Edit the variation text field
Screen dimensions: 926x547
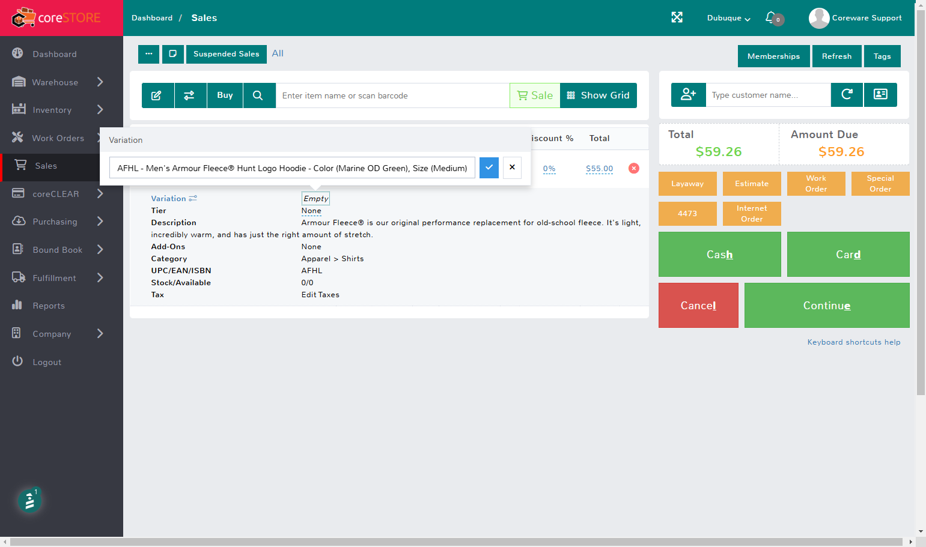point(292,168)
